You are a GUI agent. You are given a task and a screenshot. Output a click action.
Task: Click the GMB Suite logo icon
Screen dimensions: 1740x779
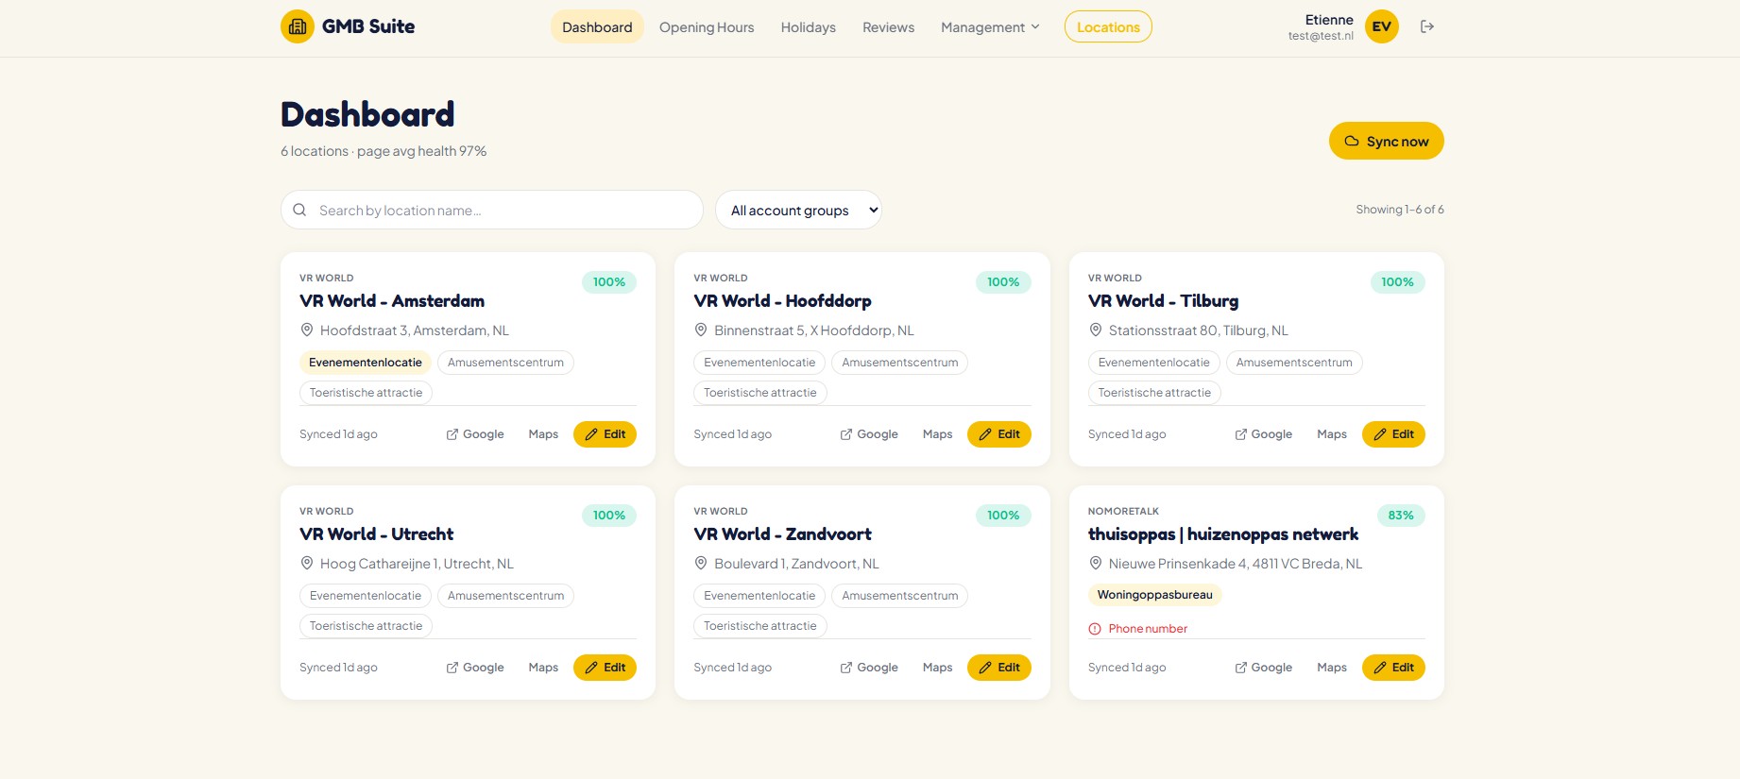click(298, 26)
